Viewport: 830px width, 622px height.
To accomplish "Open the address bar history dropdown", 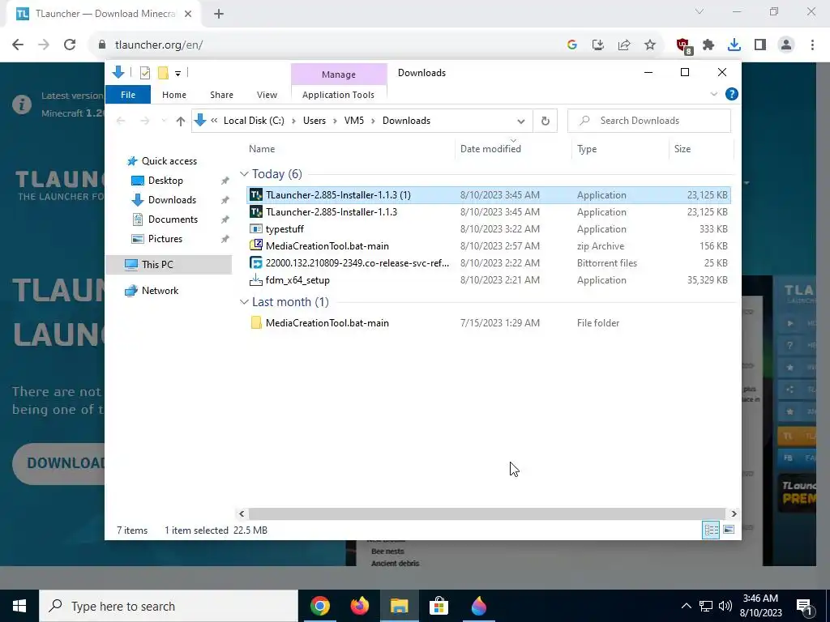I will click(521, 121).
